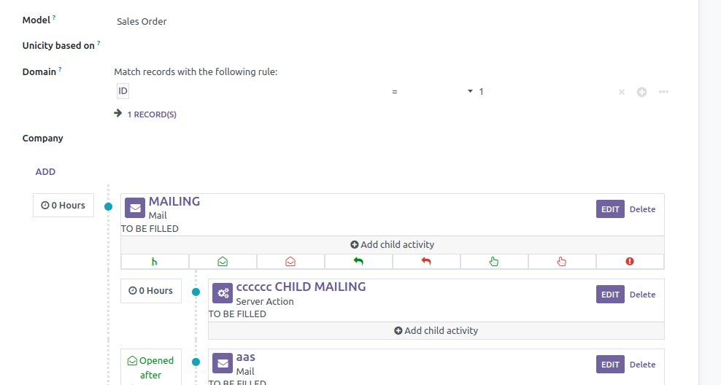Viewport: 721px width, 385px height.
Task: Open the child activity trigger tab with branch icon
Action: click(155, 262)
